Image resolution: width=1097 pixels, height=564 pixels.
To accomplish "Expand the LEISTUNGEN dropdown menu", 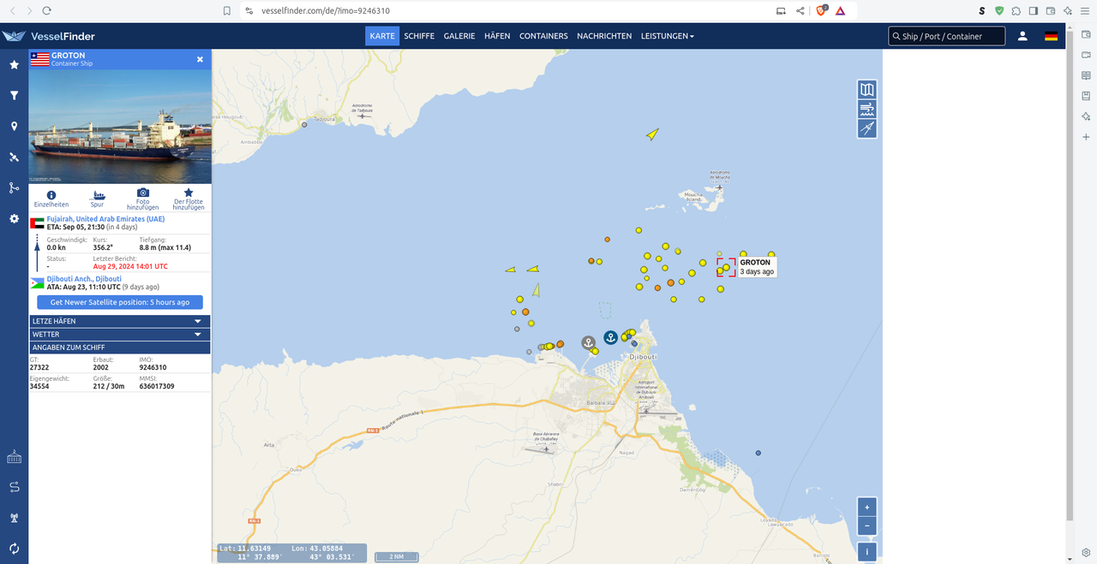I will tap(668, 36).
